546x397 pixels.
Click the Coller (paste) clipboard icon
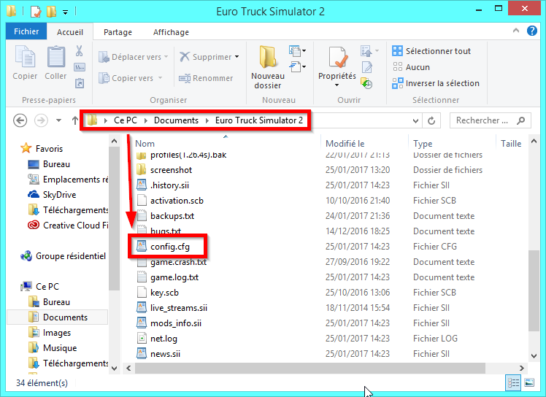point(55,56)
